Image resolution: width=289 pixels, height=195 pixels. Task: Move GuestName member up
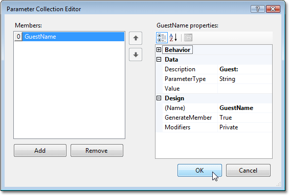136,38
